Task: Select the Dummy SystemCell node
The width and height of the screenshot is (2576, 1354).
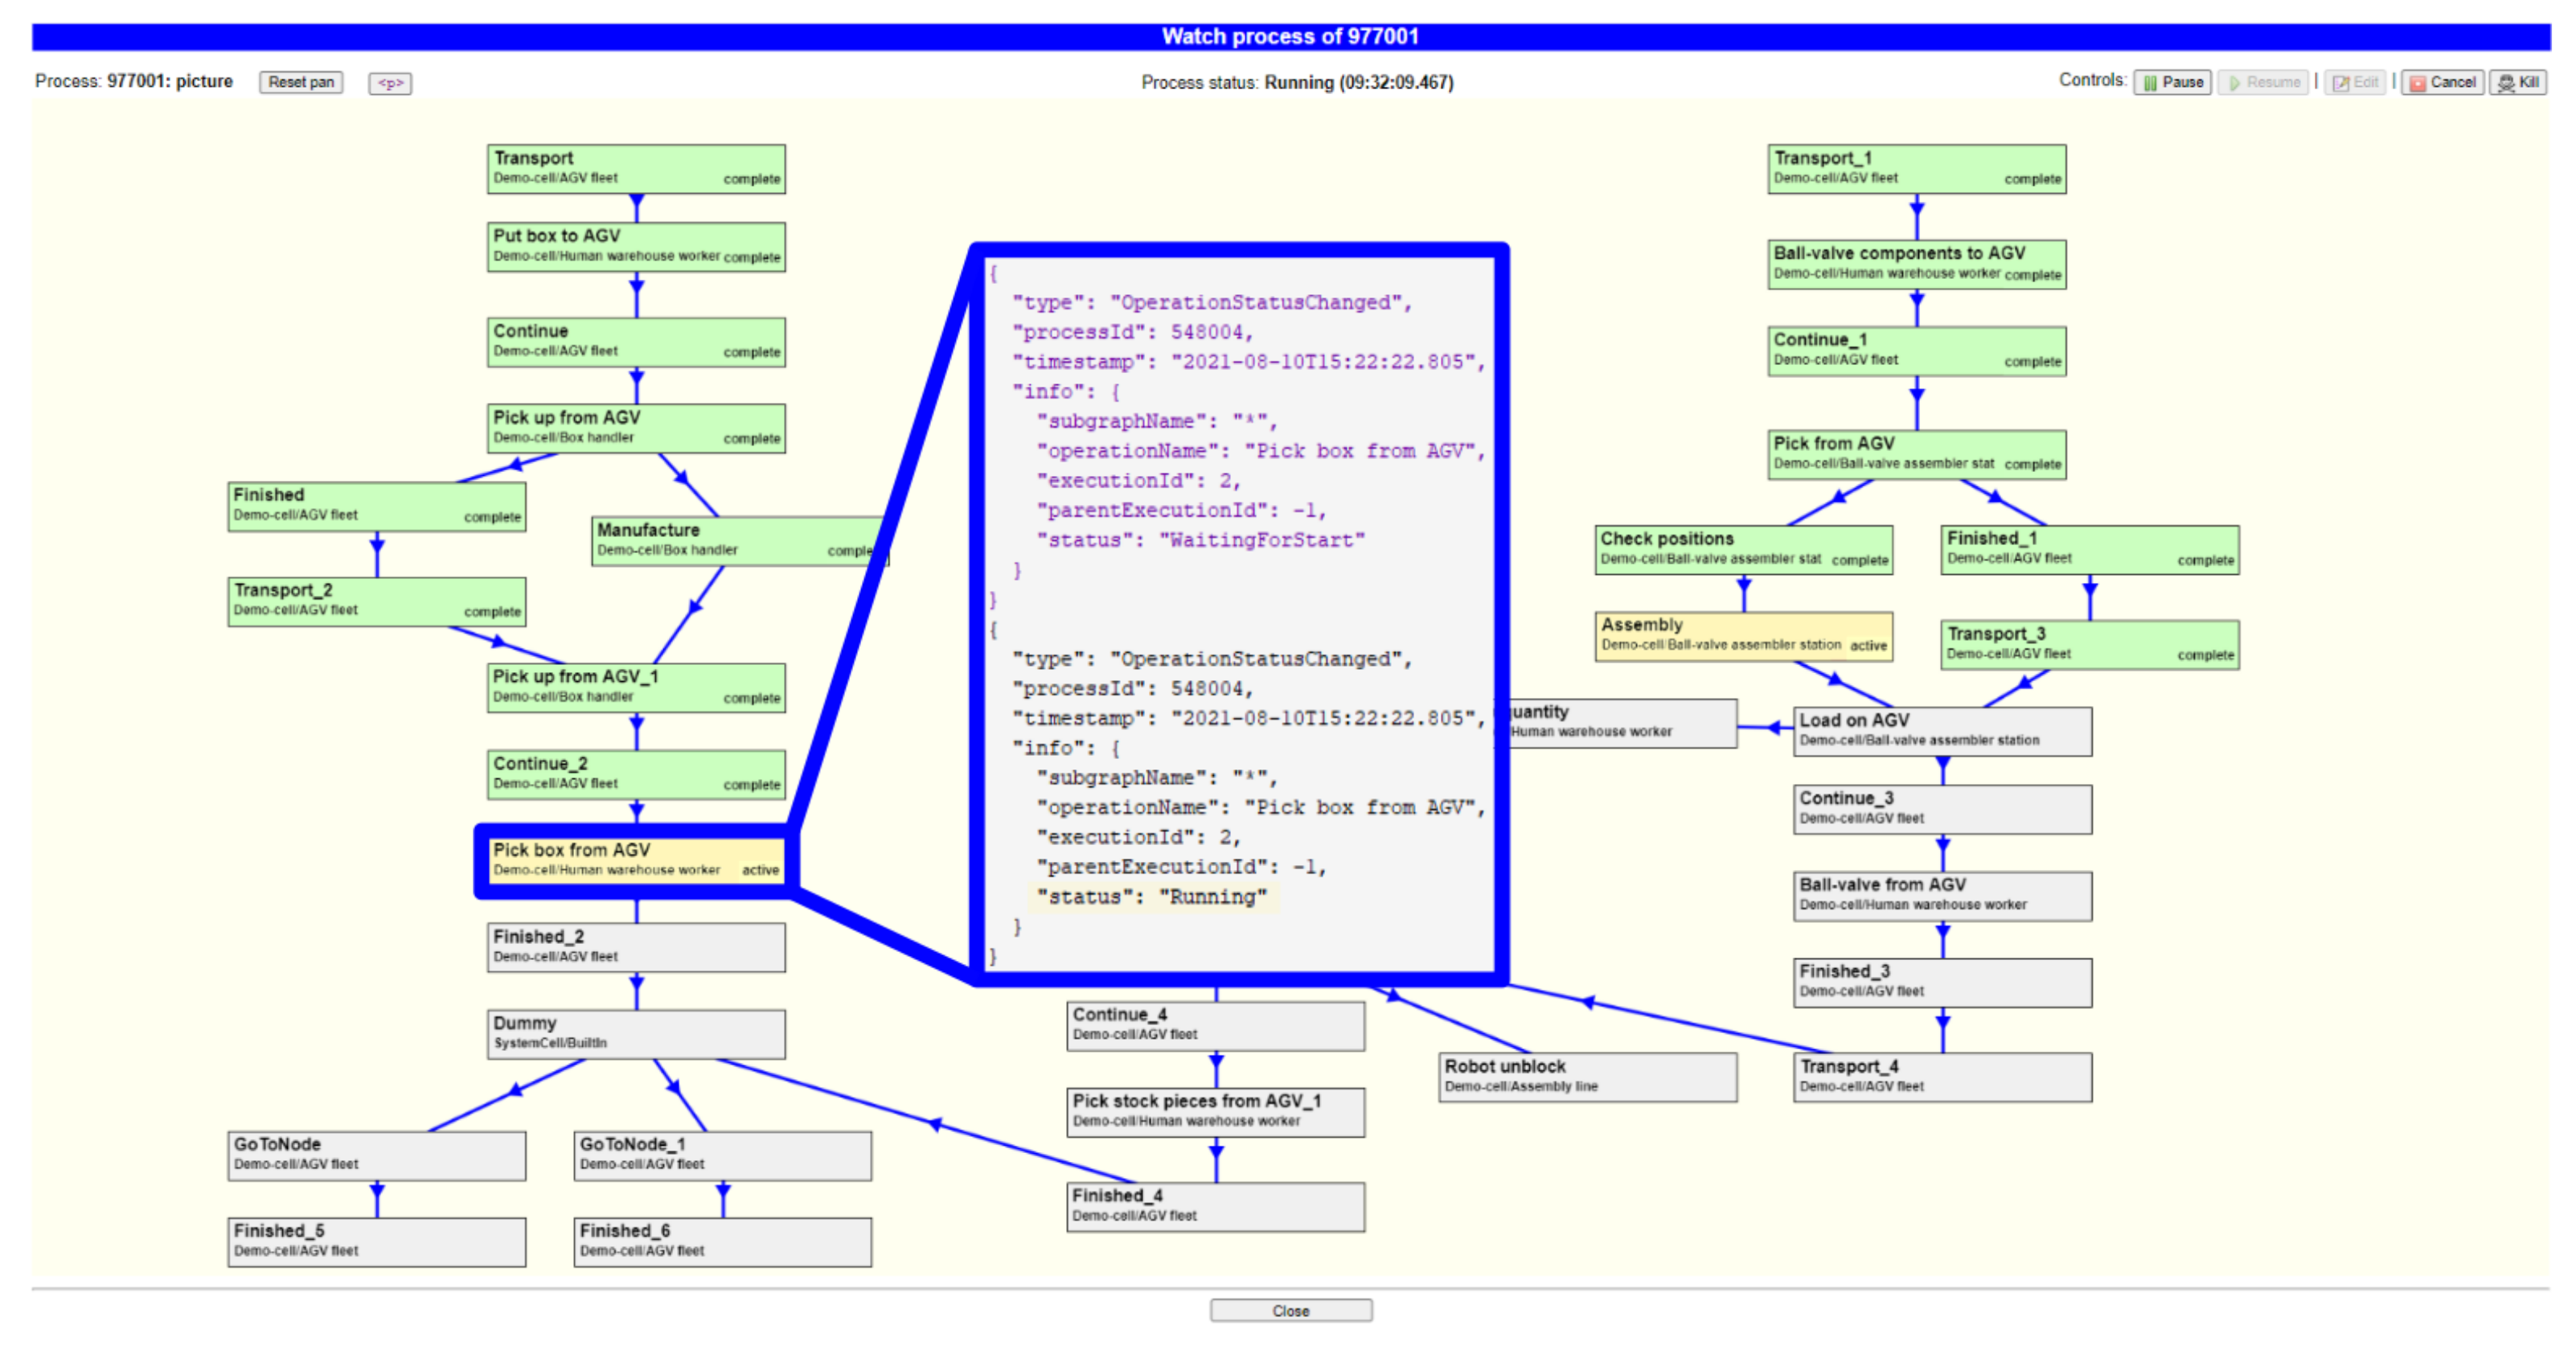Action: [x=636, y=1033]
